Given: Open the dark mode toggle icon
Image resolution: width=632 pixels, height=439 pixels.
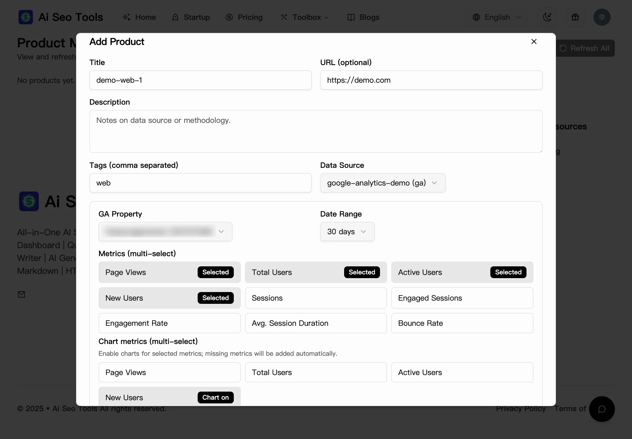Looking at the screenshot, I should tap(547, 17).
